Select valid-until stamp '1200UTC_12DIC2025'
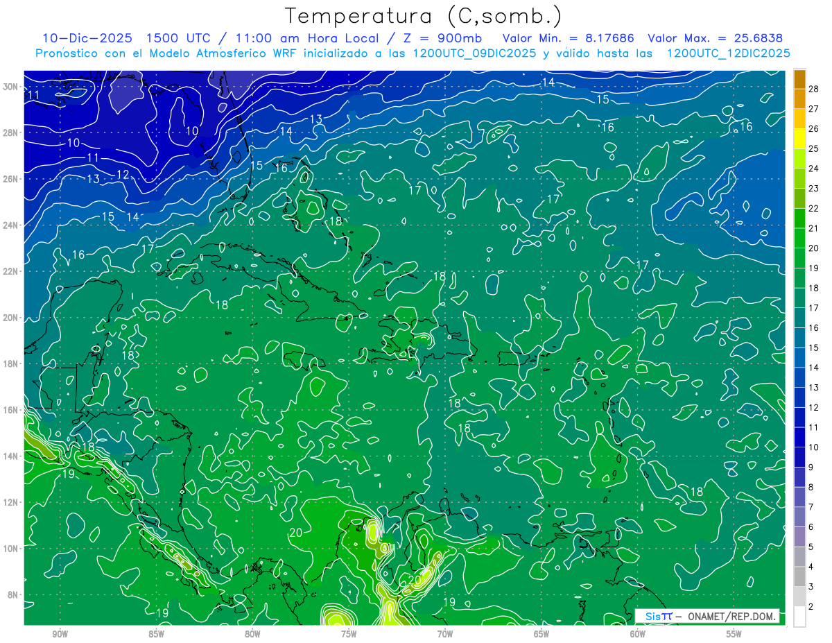 click(x=728, y=53)
